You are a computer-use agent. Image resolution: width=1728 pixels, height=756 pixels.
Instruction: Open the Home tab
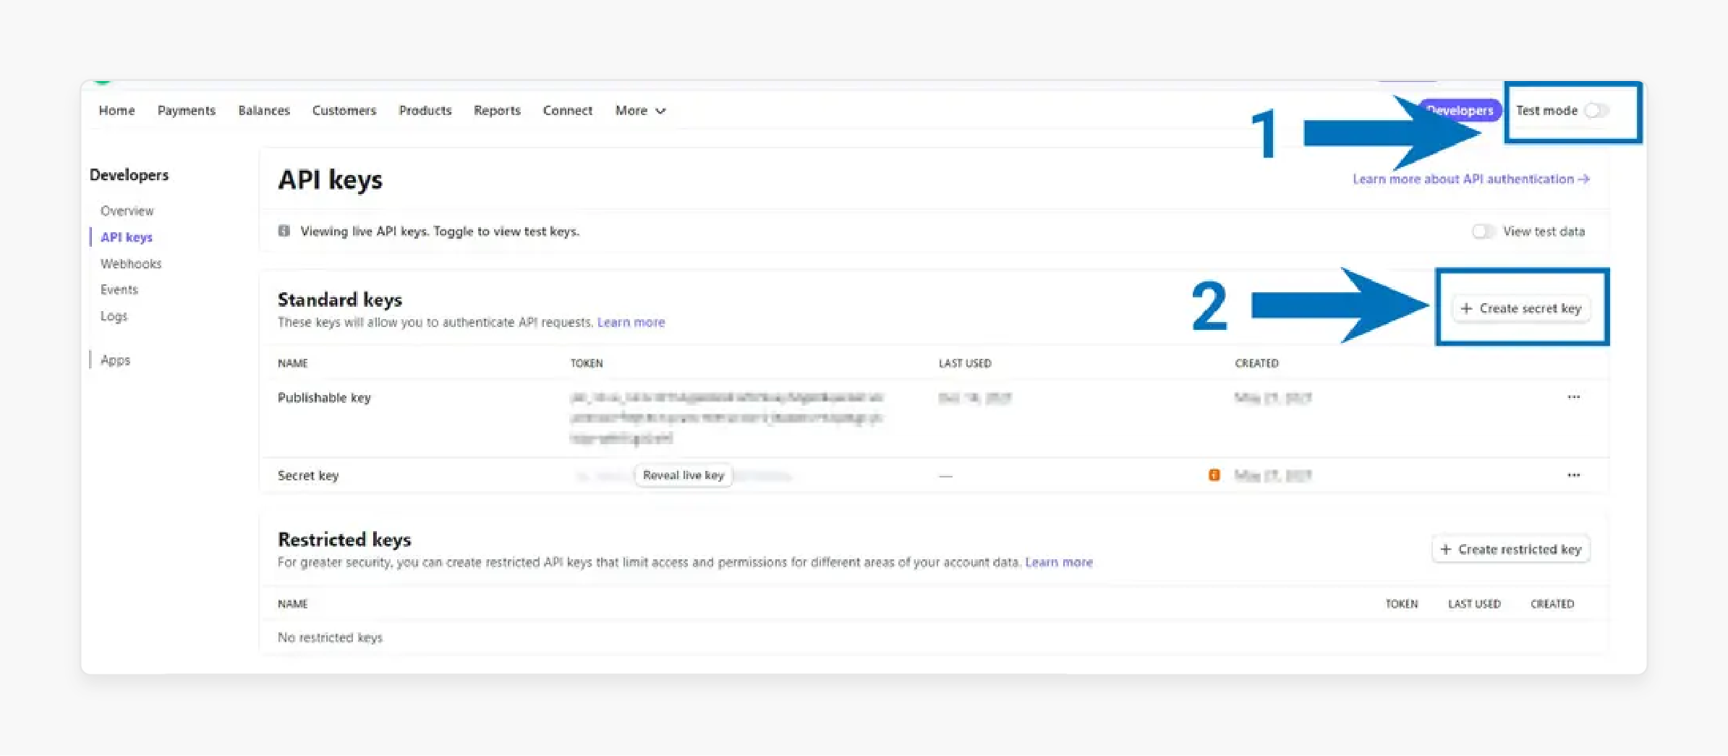116,111
